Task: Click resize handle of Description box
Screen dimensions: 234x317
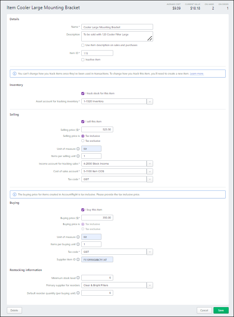Action: click(150, 38)
